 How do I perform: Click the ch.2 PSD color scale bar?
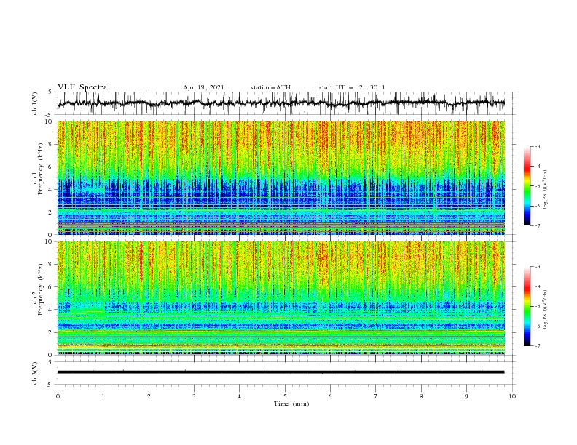click(x=527, y=306)
